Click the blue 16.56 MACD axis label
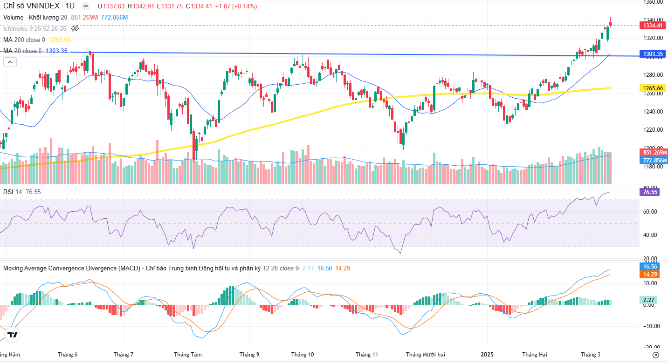Viewport: 668px width, 363px height. click(650, 267)
